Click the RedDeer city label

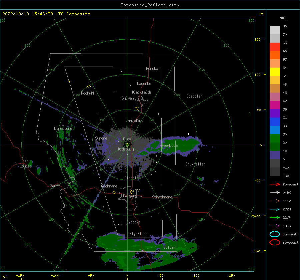[141, 101]
